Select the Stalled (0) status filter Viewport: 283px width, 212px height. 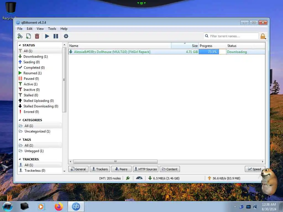[31, 95]
